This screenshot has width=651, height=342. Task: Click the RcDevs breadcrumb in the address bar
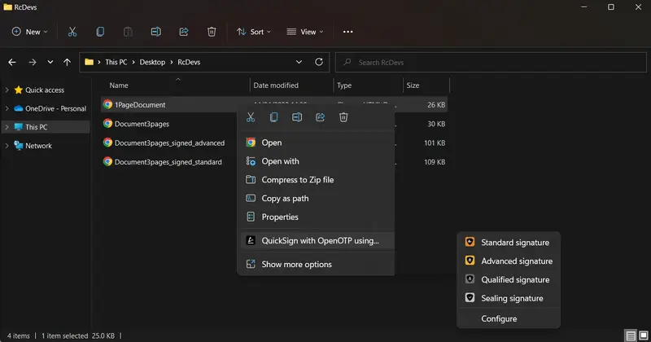(x=189, y=62)
